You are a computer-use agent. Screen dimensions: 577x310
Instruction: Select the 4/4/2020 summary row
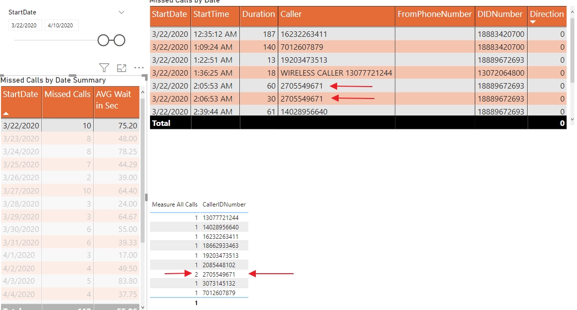point(70,294)
